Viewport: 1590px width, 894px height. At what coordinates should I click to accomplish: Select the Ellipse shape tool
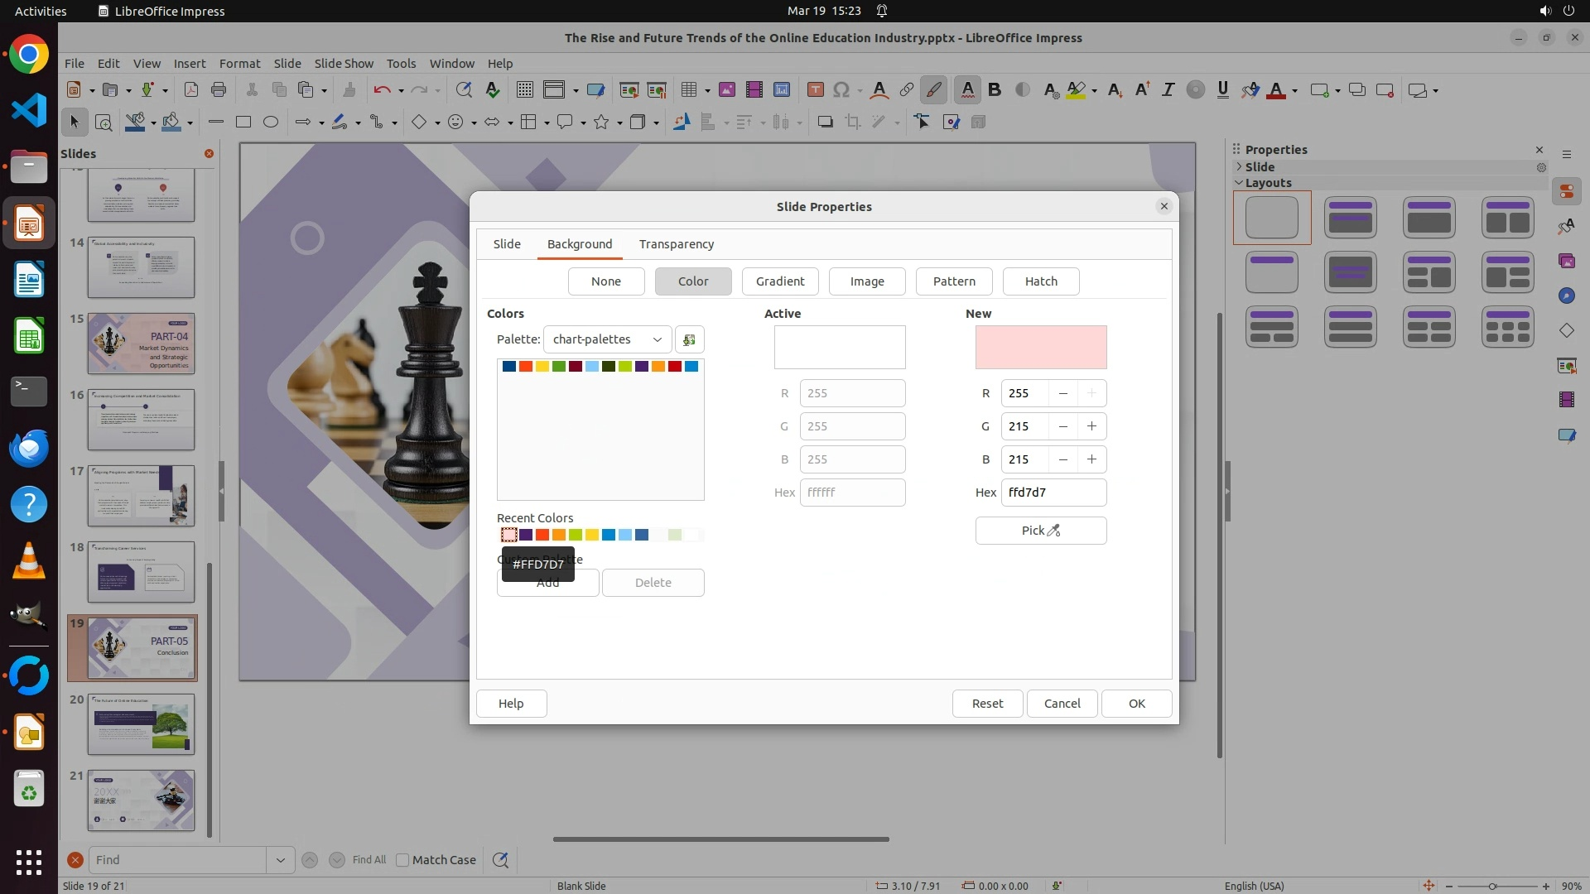click(x=271, y=123)
